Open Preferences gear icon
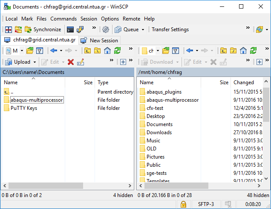Screen dimensions: 271x209 pyautogui.click(x=106, y=29)
